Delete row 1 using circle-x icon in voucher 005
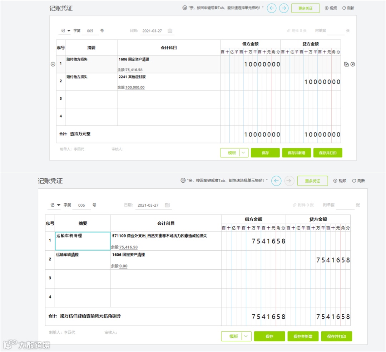The image size is (386, 352). (x=353, y=64)
